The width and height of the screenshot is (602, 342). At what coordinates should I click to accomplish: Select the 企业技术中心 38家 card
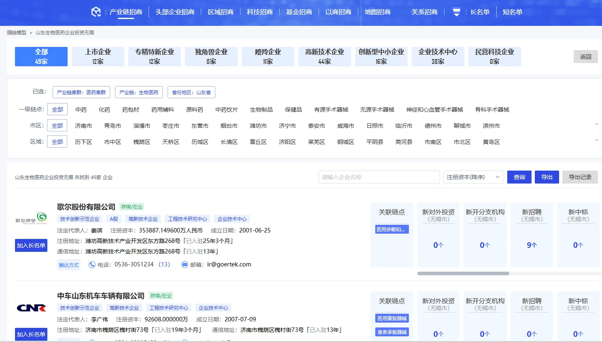pyautogui.click(x=438, y=57)
